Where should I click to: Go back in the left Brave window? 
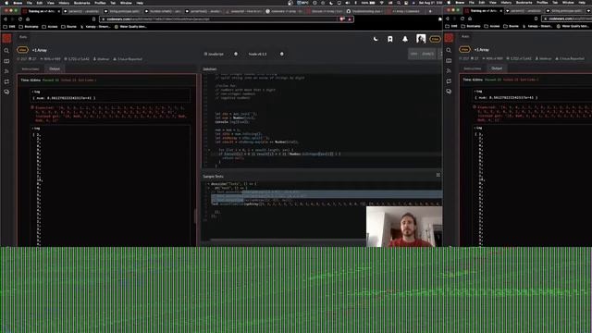(x=6, y=18)
